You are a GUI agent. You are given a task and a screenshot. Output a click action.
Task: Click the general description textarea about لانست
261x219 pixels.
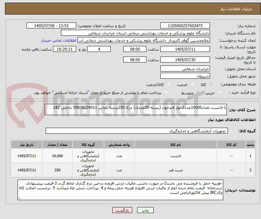point(136,109)
